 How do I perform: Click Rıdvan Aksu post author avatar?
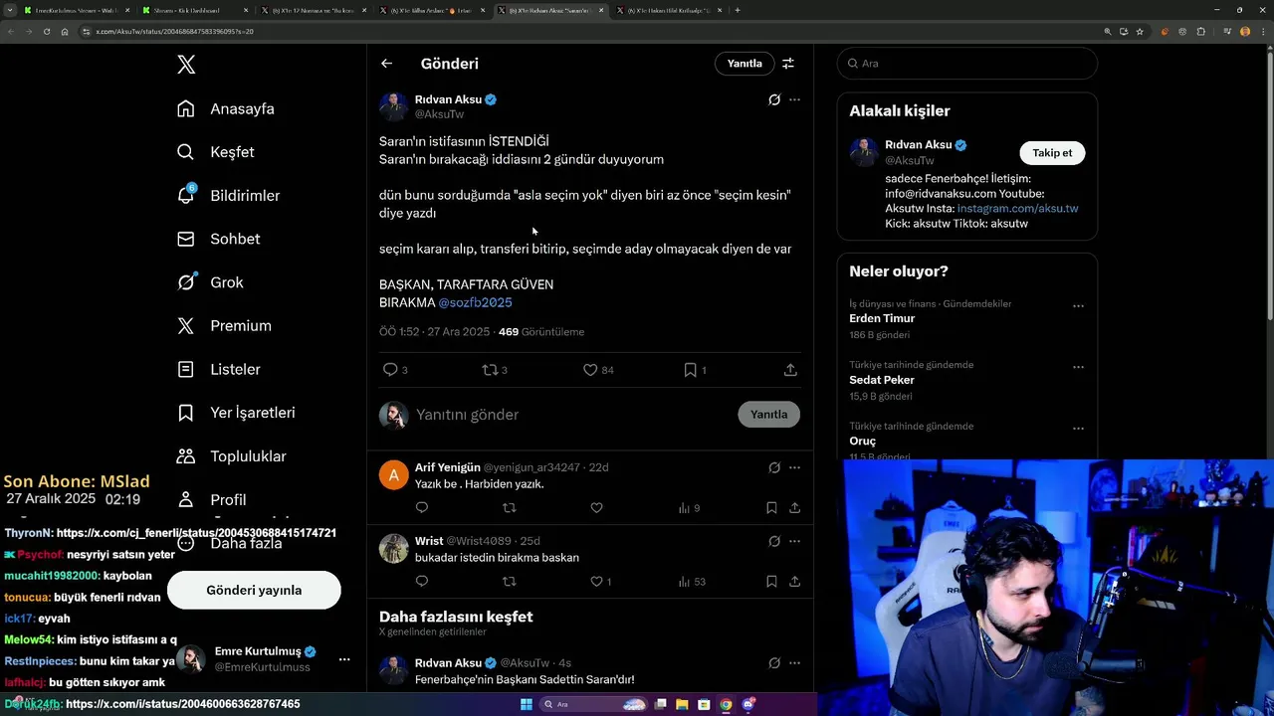(393, 106)
